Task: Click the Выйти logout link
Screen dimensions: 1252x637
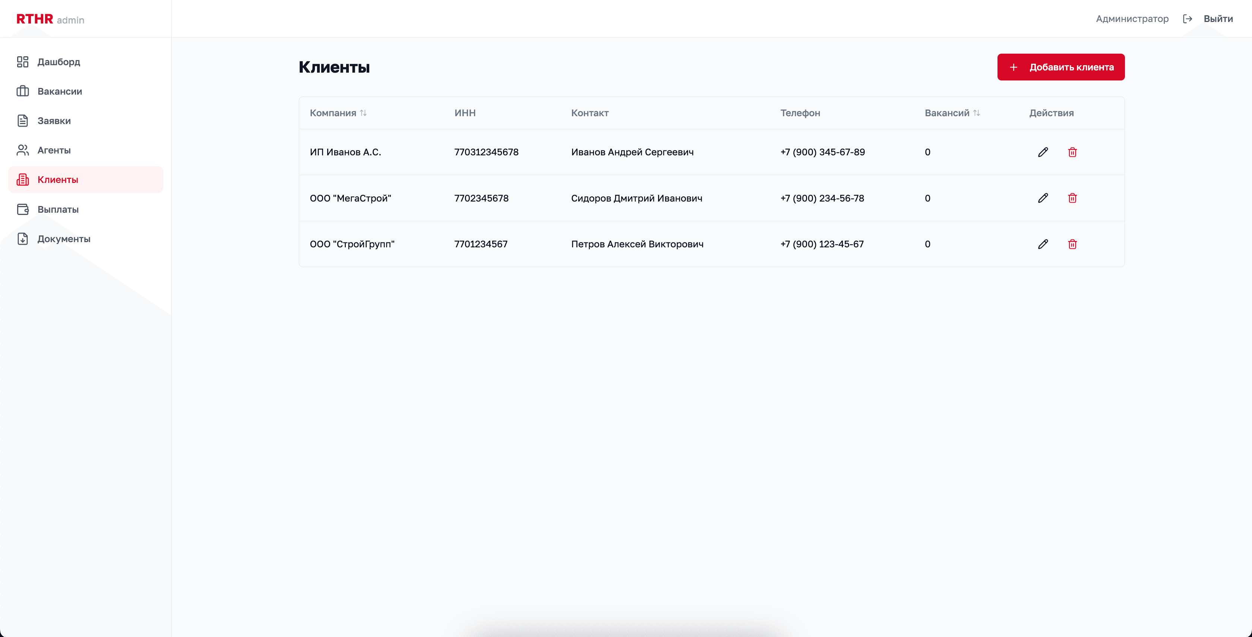Action: coord(1218,19)
